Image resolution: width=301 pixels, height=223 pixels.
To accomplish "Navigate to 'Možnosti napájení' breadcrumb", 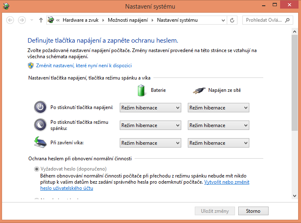I will point(128,20).
